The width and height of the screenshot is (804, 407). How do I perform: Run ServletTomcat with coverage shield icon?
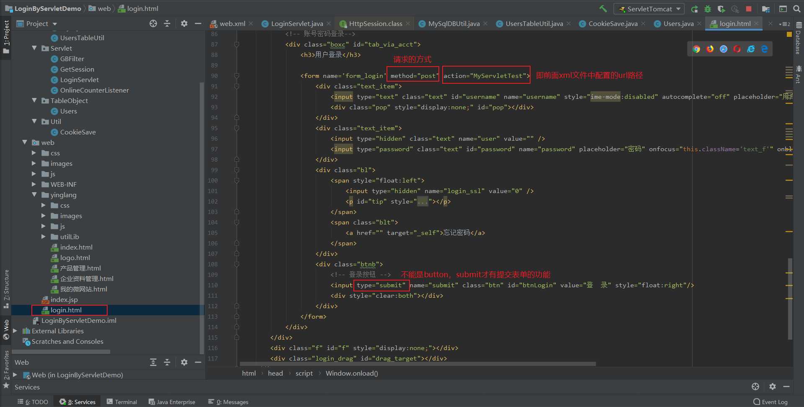coord(721,9)
